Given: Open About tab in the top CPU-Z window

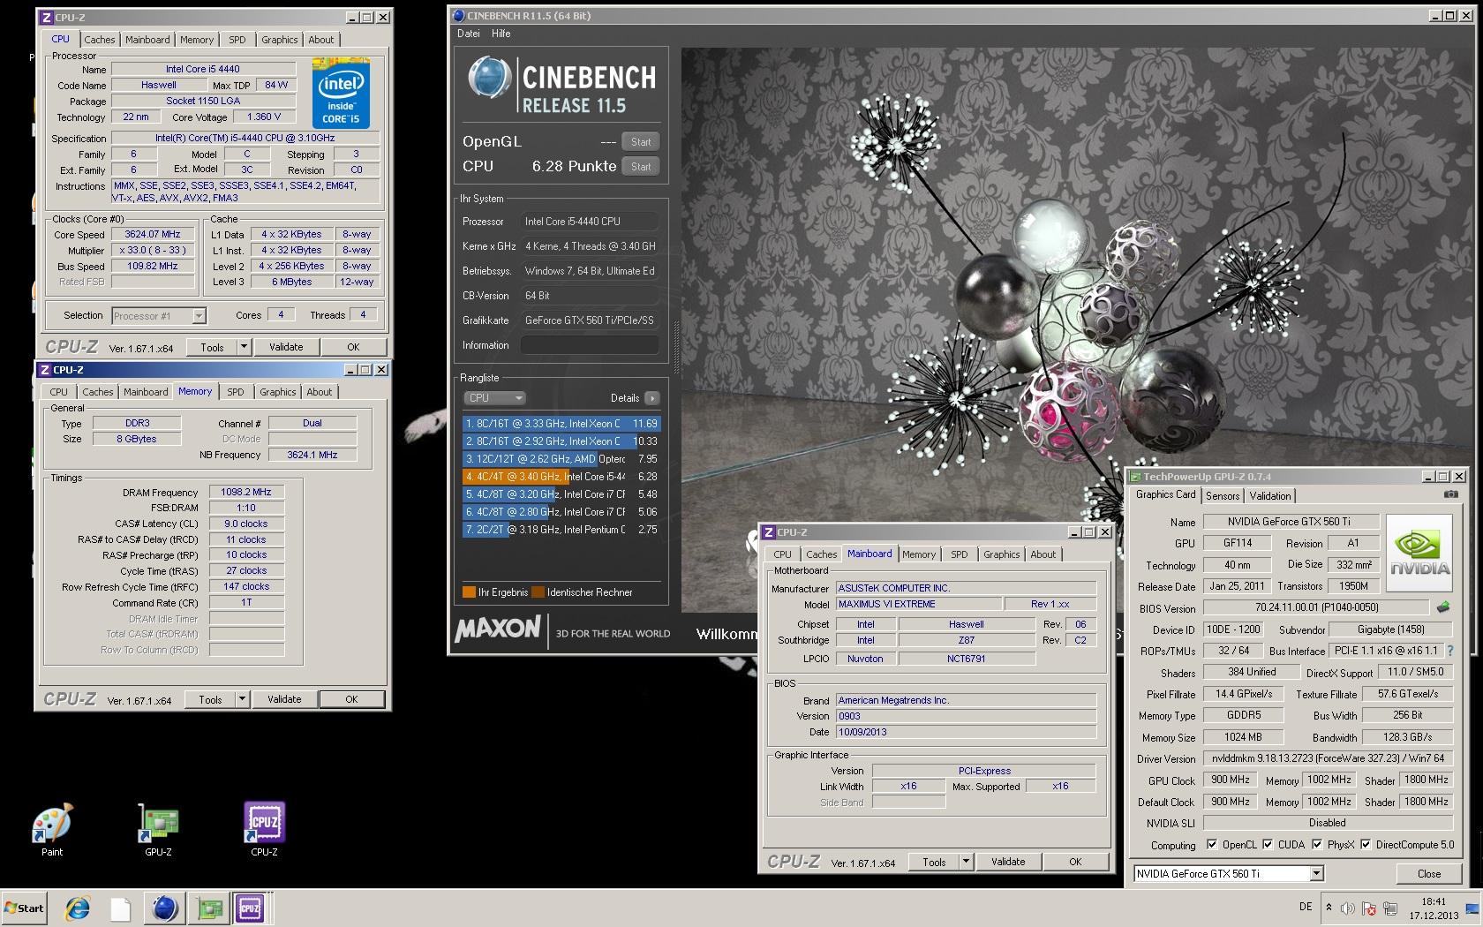Looking at the screenshot, I should click(321, 40).
